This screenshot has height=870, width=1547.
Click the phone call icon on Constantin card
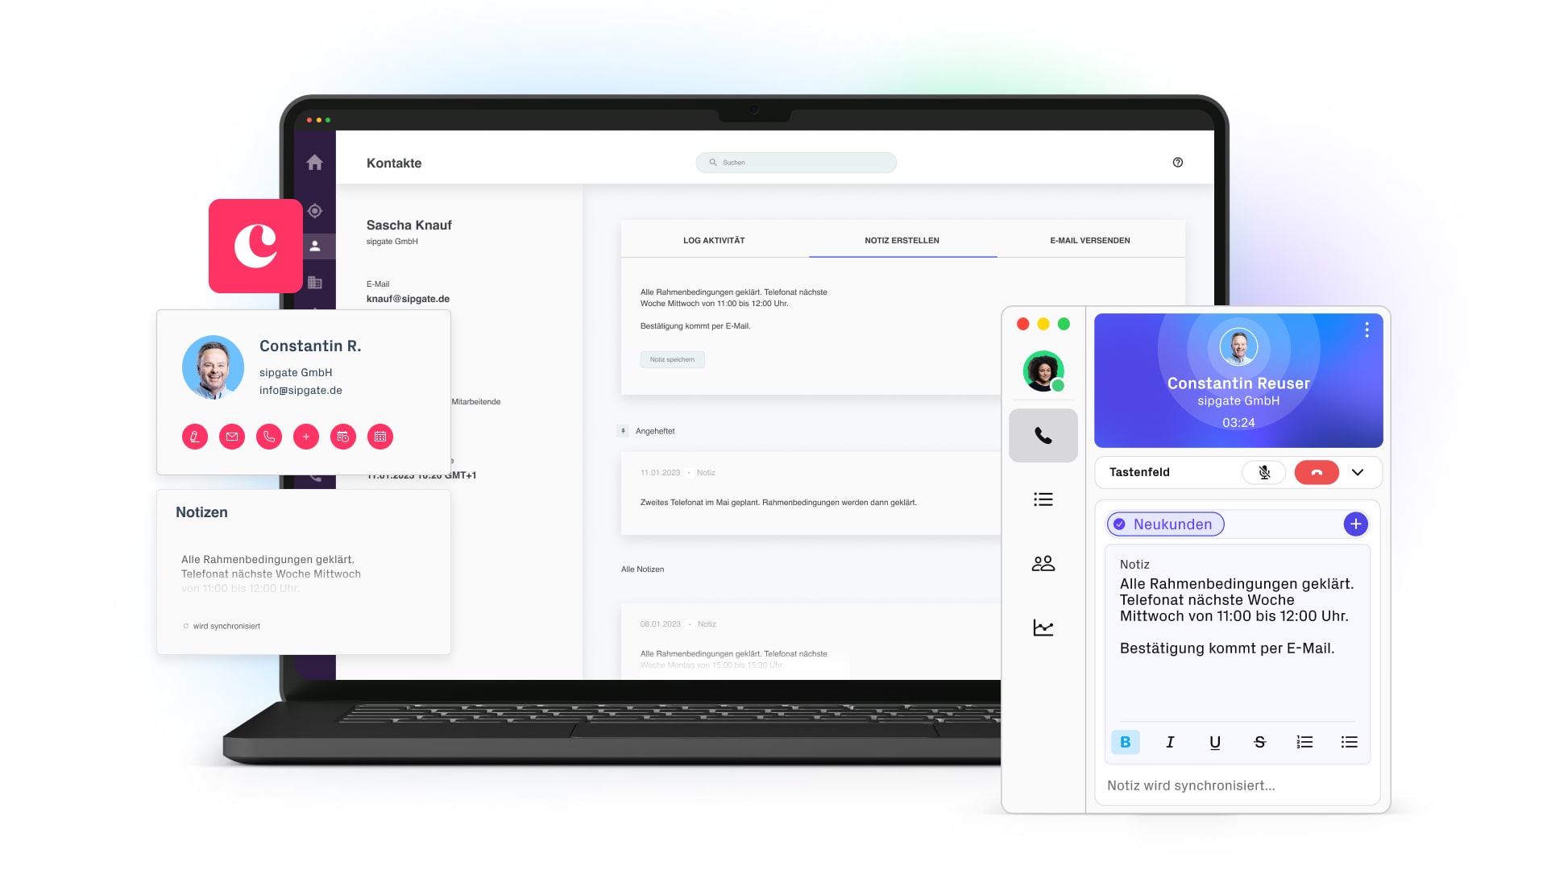[269, 437]
